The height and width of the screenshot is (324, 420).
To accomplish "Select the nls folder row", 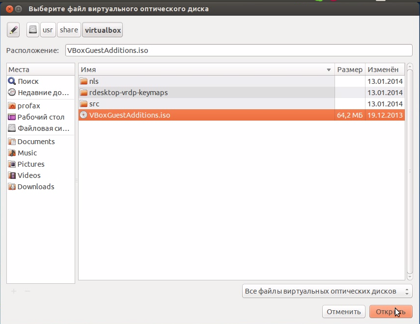I will click(241, 81).
